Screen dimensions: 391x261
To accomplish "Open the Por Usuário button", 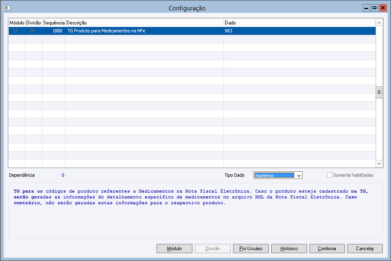I will 251,248.
